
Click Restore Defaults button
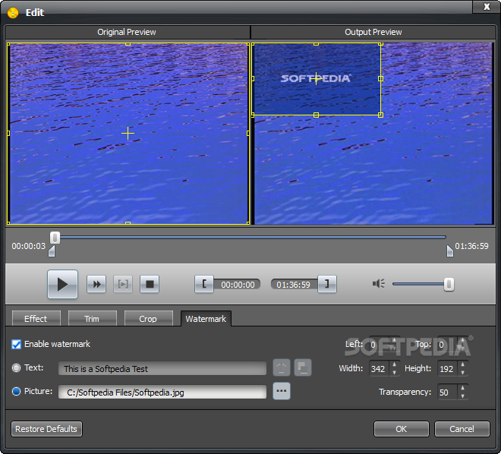(46, 429)
